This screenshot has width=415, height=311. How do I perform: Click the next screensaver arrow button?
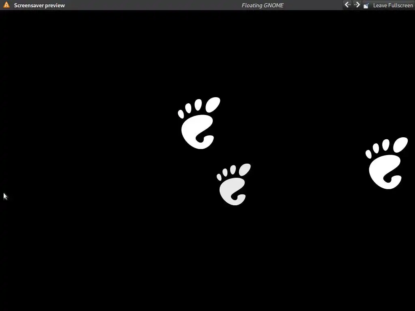pyautogui.click(x=357, y=5)
